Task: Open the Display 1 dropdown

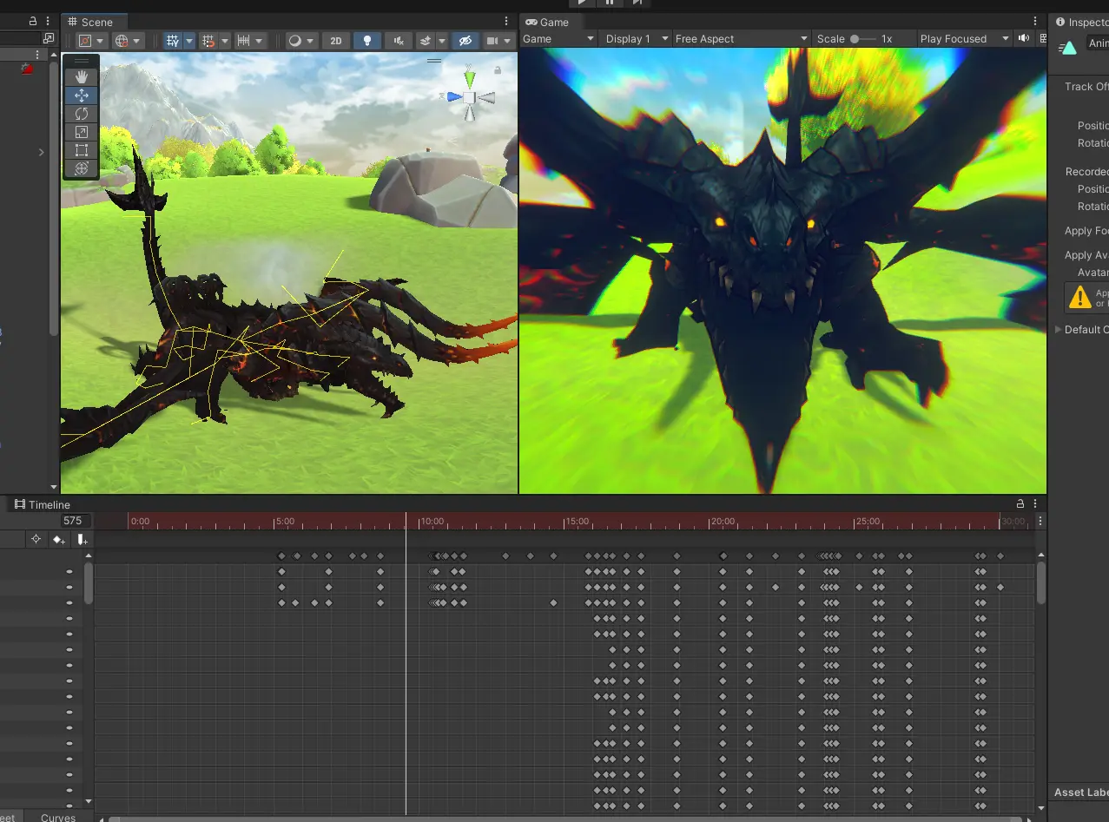Action: point(637,39)
